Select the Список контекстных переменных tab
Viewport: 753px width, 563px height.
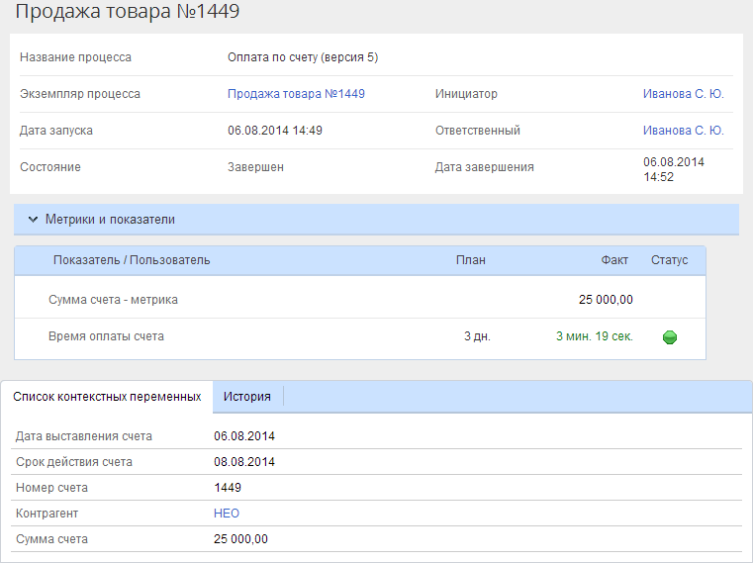coord(107,396)
